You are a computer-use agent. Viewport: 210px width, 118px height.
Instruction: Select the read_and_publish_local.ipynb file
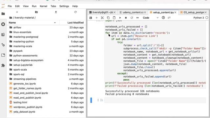pyautogui.click(x=47, y=93)
